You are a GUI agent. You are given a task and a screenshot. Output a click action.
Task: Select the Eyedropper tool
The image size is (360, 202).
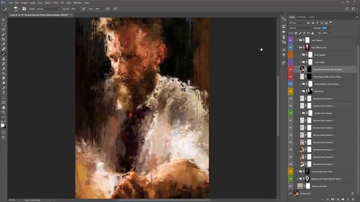[x=3, y=44]
